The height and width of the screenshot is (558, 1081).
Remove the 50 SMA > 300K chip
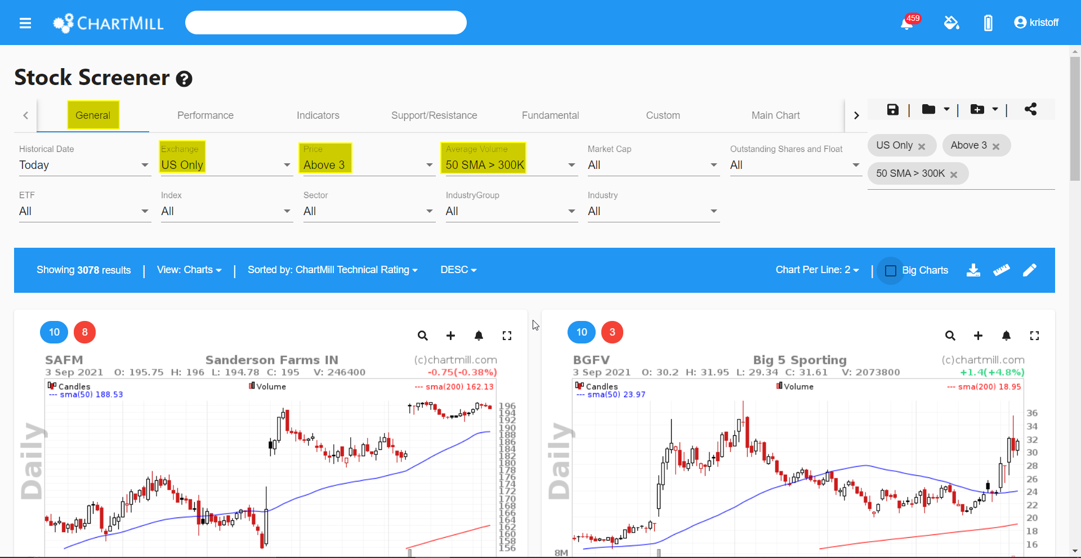pos(954,175)
